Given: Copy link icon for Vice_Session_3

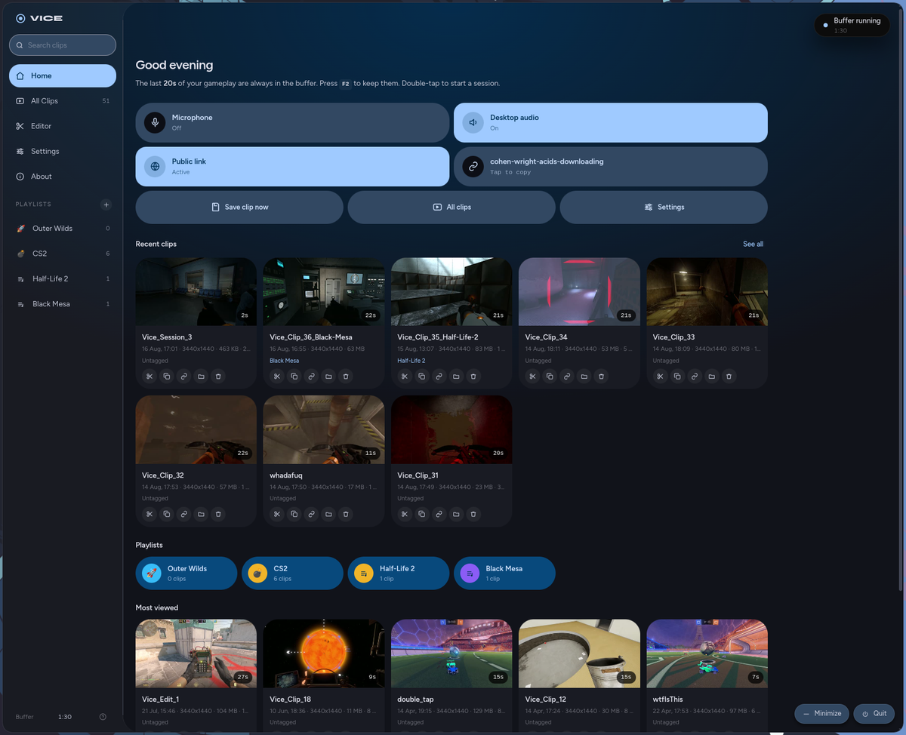Looking at the screenshot, I should point(183,376).
